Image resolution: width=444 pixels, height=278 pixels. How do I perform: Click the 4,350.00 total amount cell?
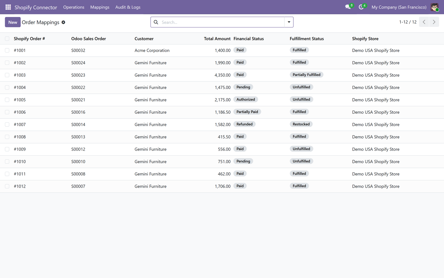(x=223, y=75)
